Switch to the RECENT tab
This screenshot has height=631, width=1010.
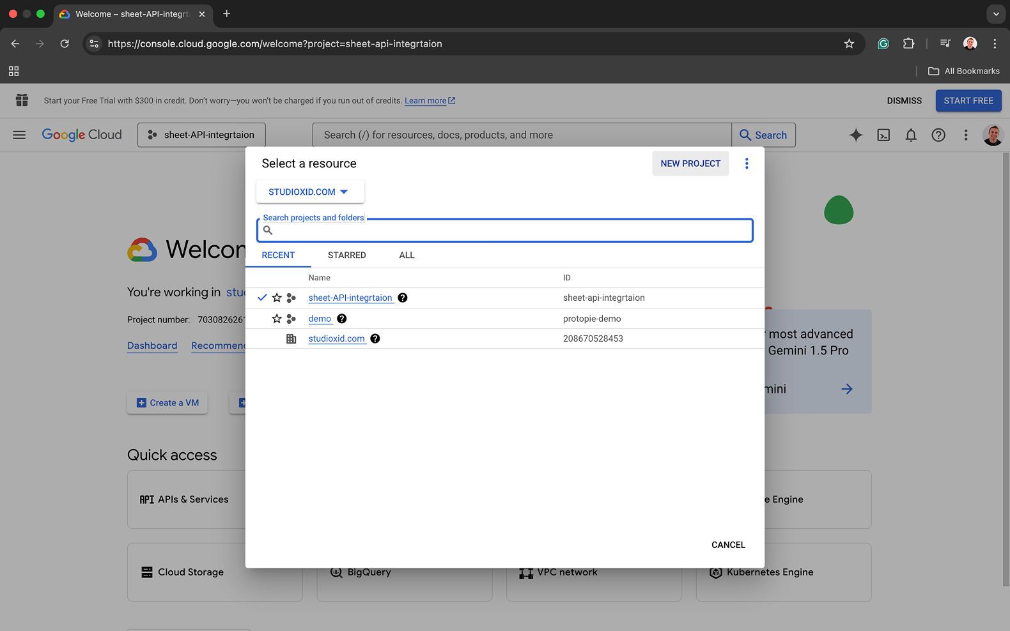click(x=278, y=255)
